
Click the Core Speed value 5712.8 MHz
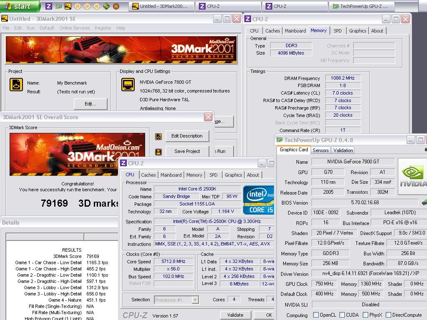(x=173, y=261)
